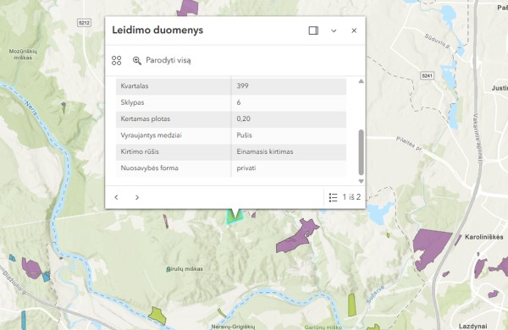
Task: Dock the Leidimo duomenys popup
Action: (313, 30)
